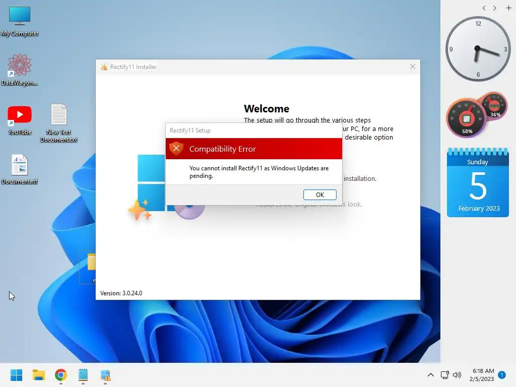Click the memory gauge showing 36%

point(495,105)
